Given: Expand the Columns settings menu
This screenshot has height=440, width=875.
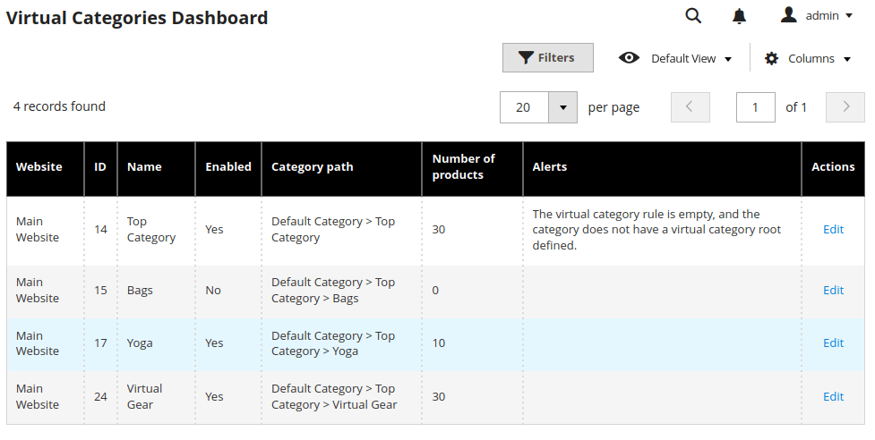Looking at the screenshot, I should pyautogui.click(x=807, y=59).
